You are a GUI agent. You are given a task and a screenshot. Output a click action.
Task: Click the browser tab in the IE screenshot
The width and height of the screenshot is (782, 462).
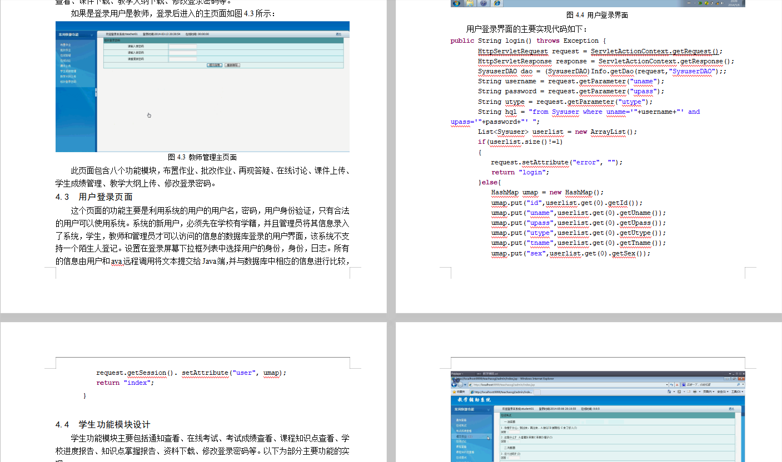pyautogui.click(x=501, y=391)
